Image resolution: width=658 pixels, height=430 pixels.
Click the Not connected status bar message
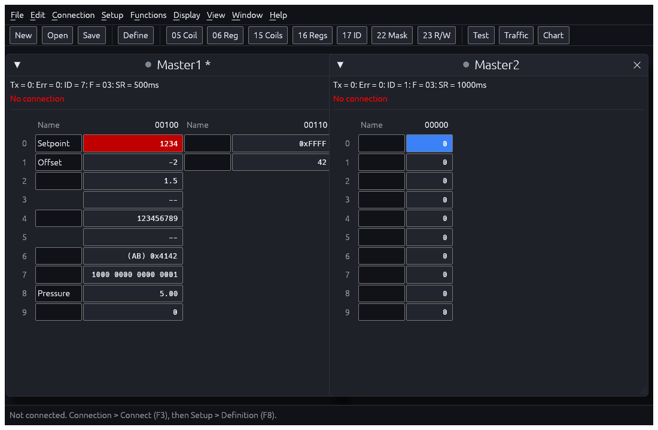coord(143,415)
